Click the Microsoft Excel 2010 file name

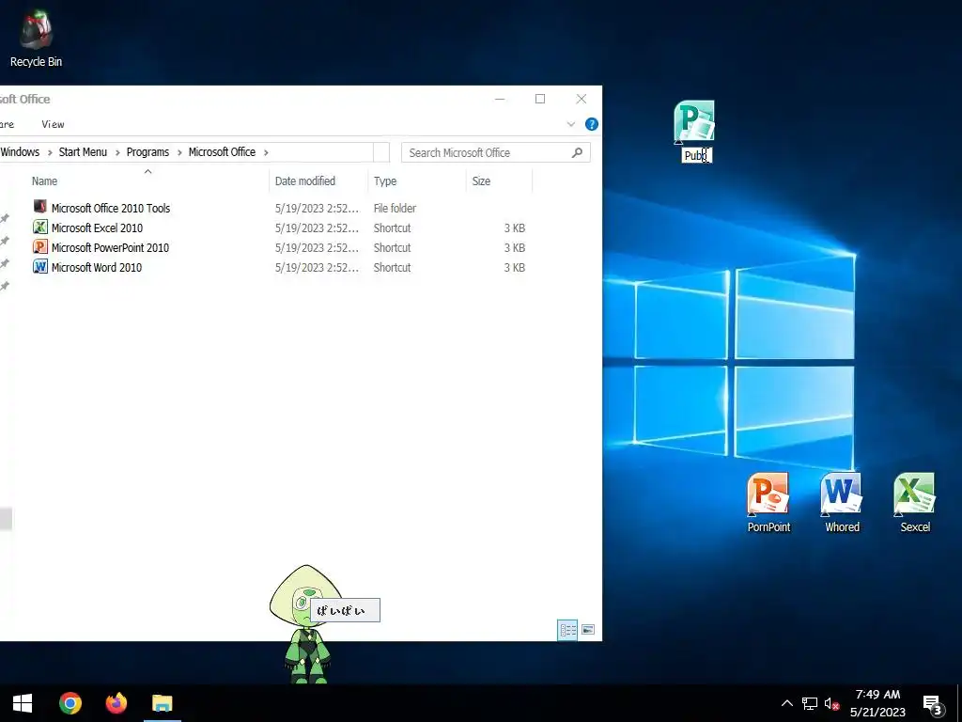click(x=97, y=228)
